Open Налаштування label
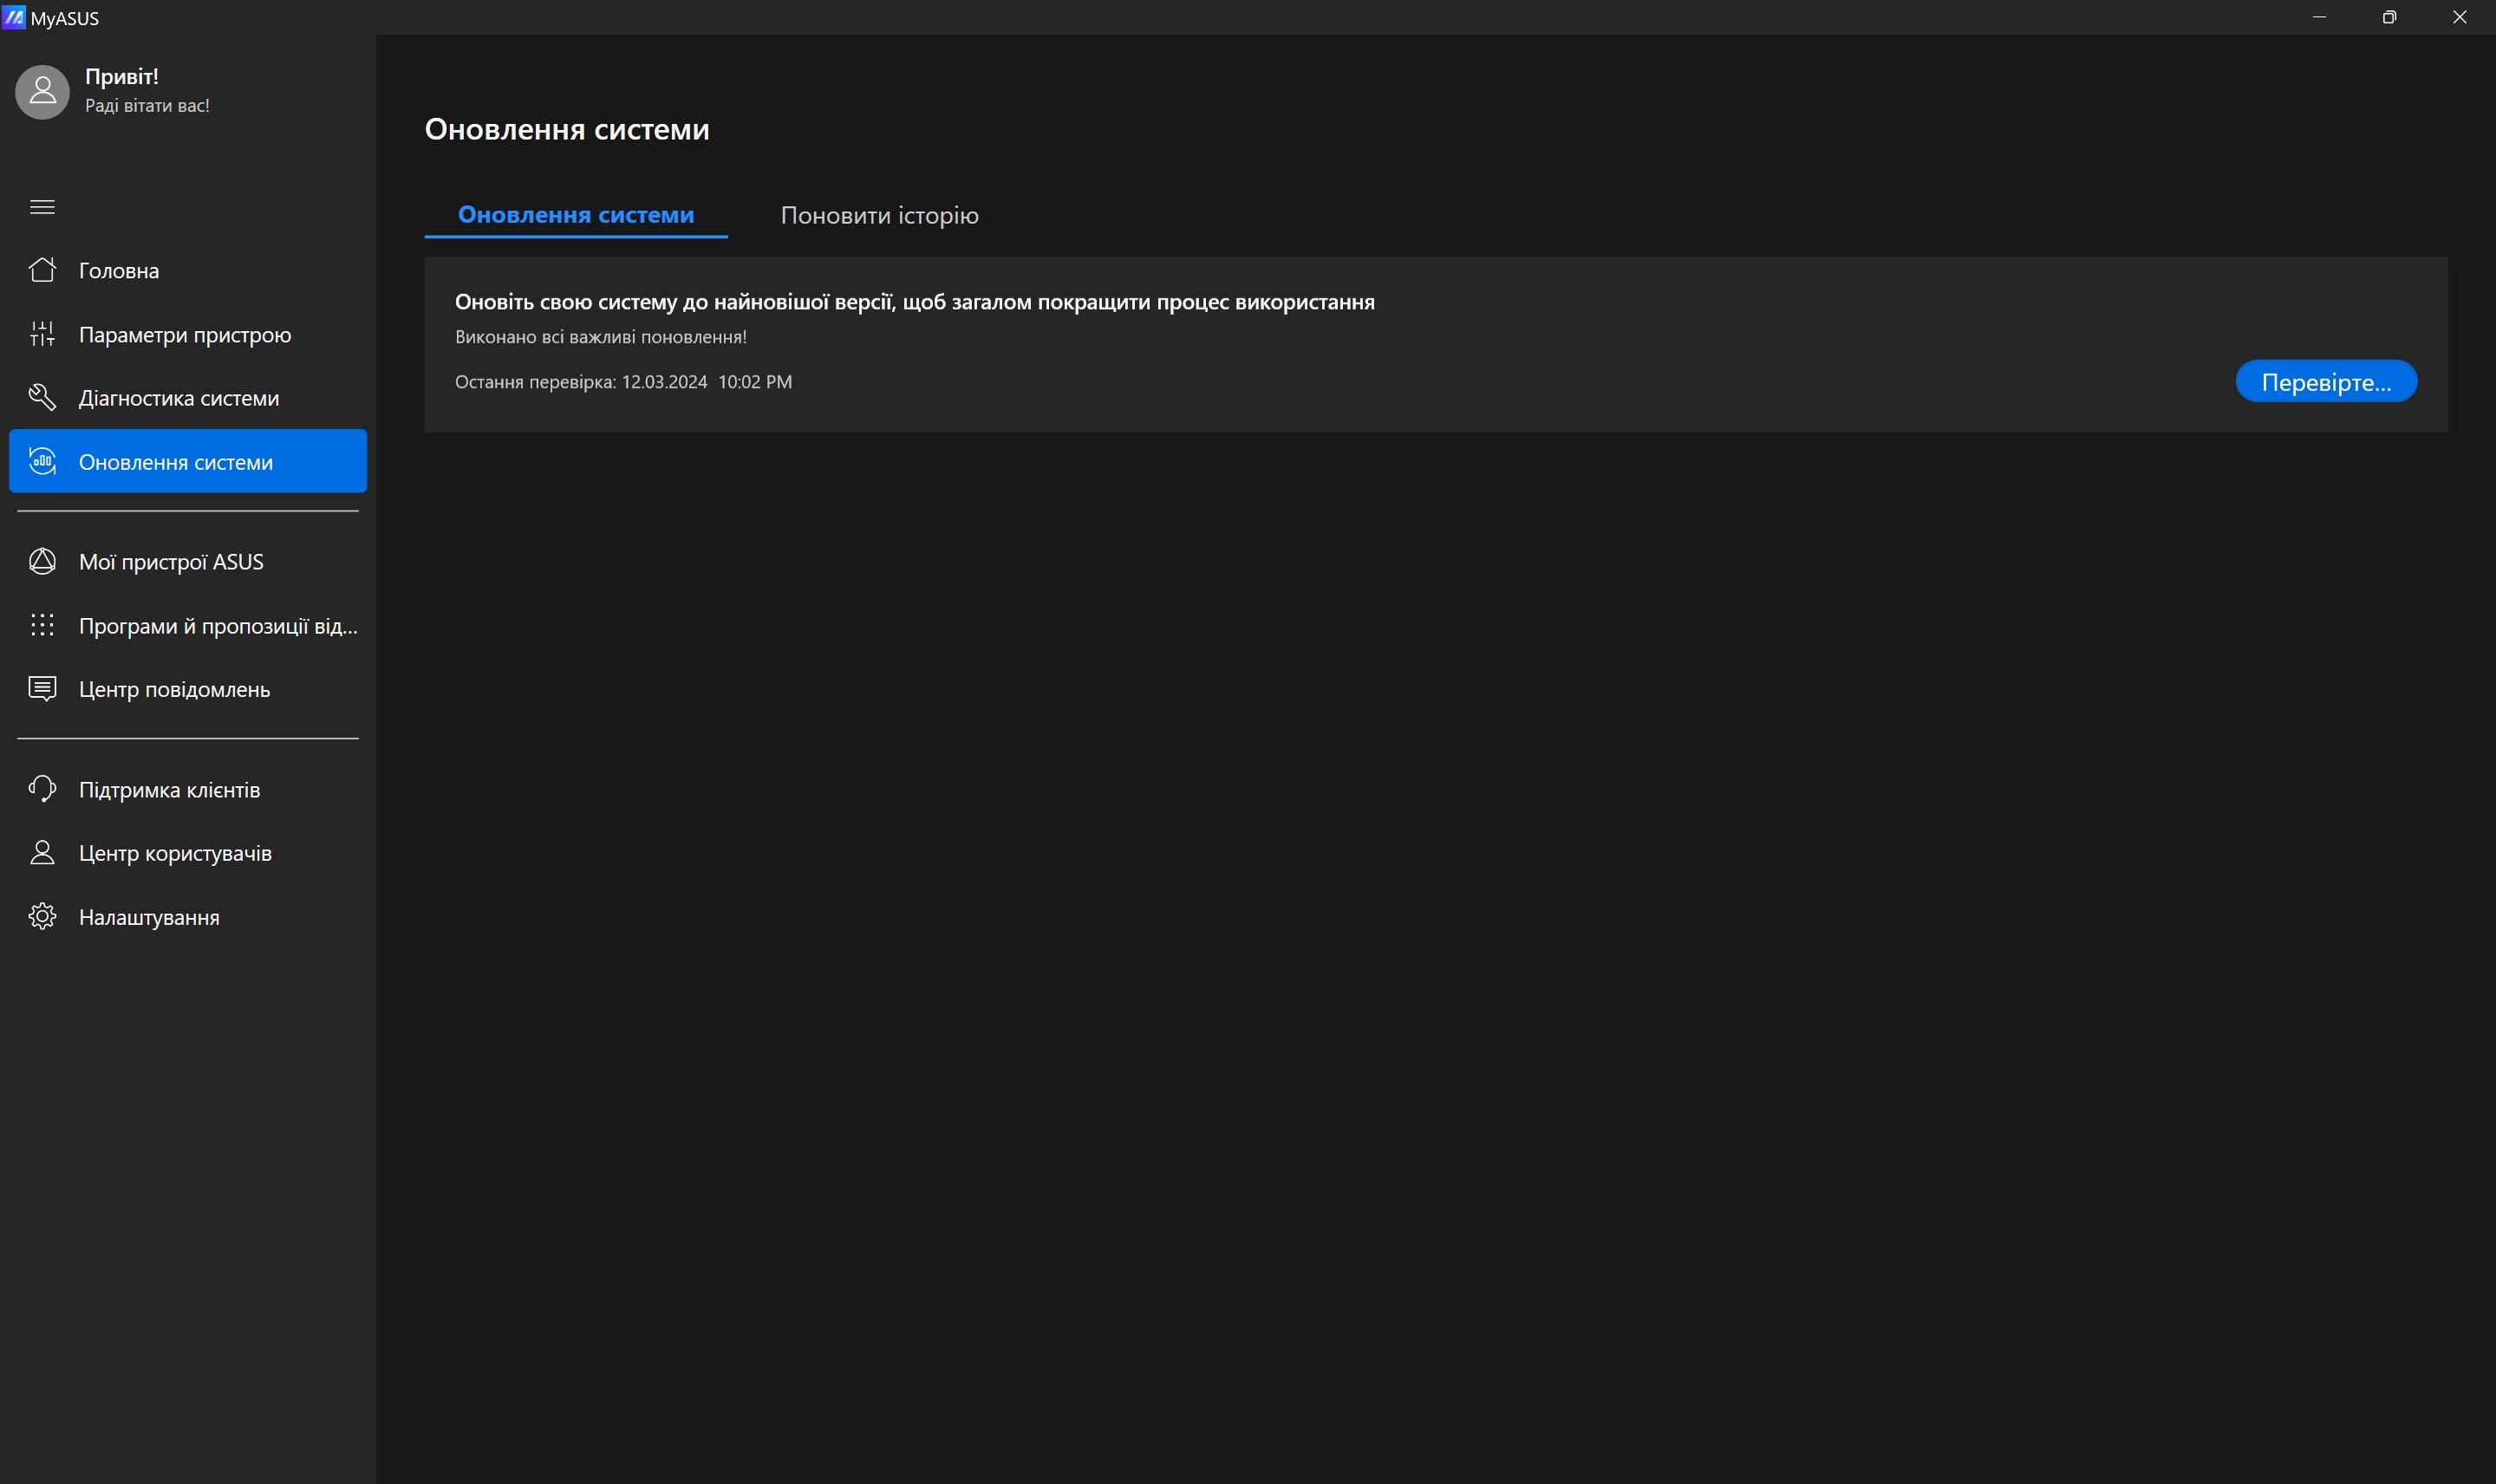 coord(149,917)
